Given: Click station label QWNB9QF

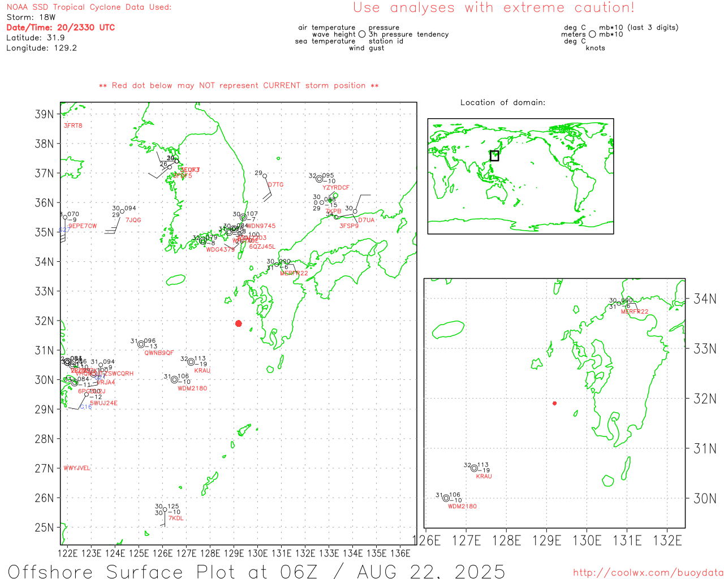Looking at the screenshot, I should 159,353.
